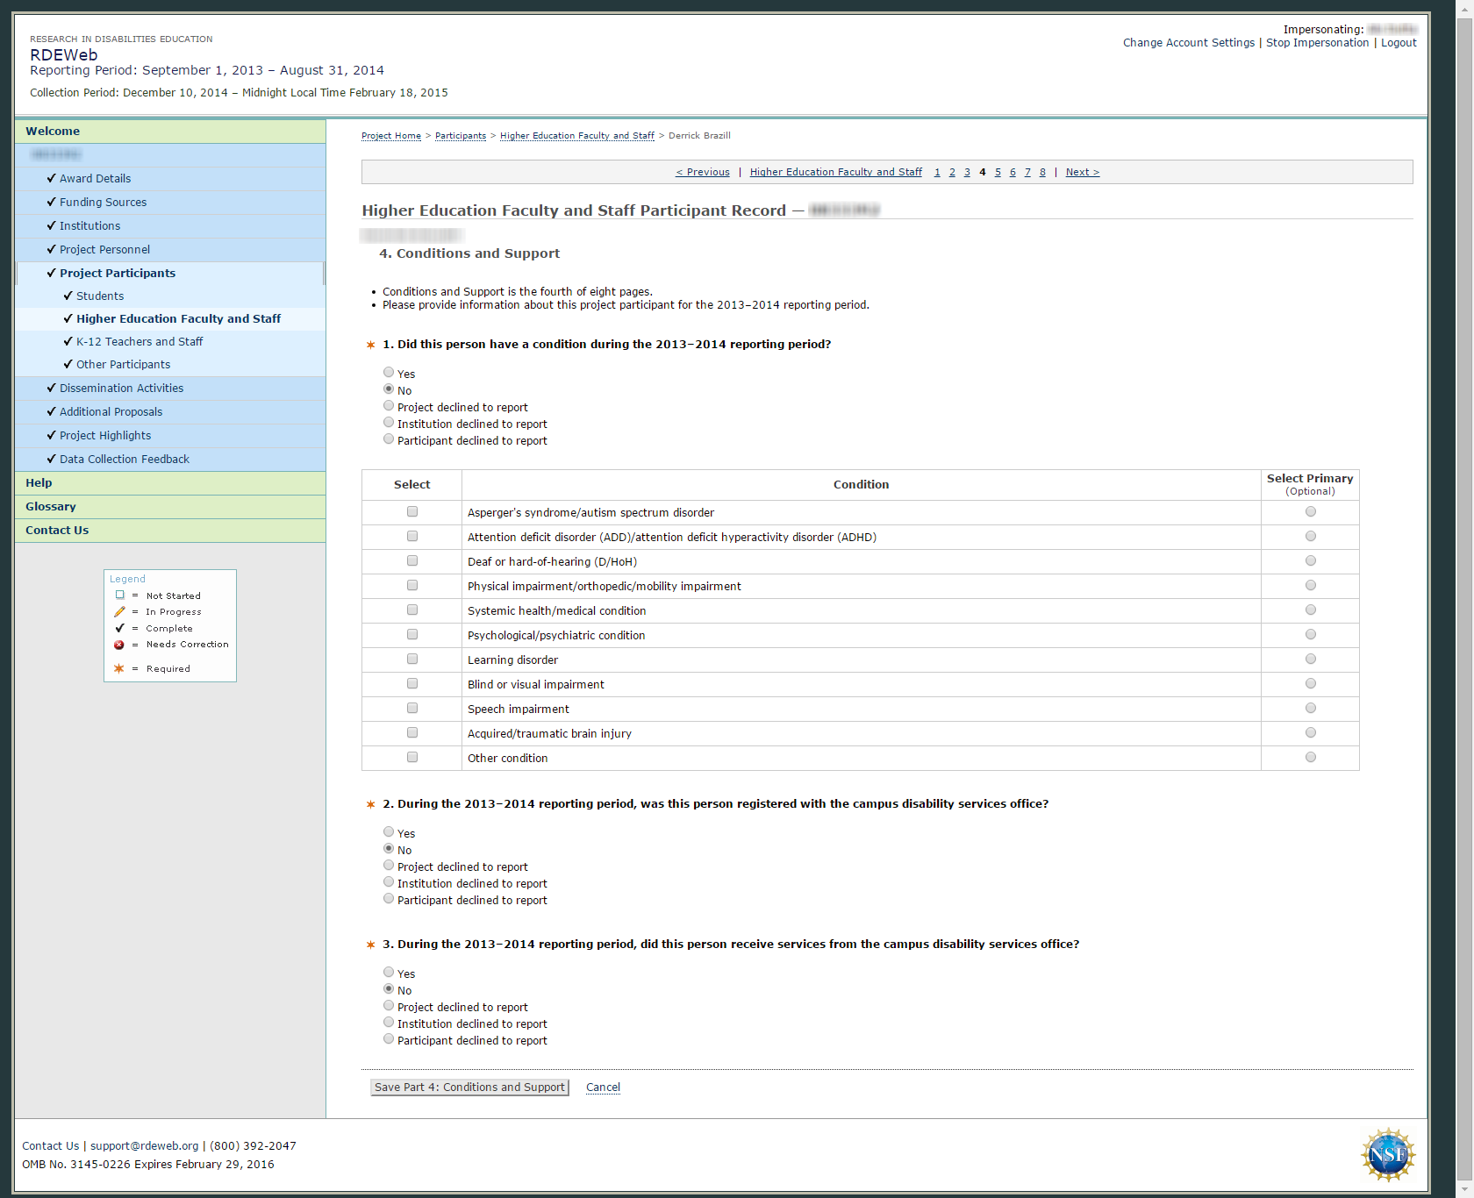Screen dimensions: 1474x1198
Task: Set Speech impairment as primary condition
Action: tap(1310, 709)
